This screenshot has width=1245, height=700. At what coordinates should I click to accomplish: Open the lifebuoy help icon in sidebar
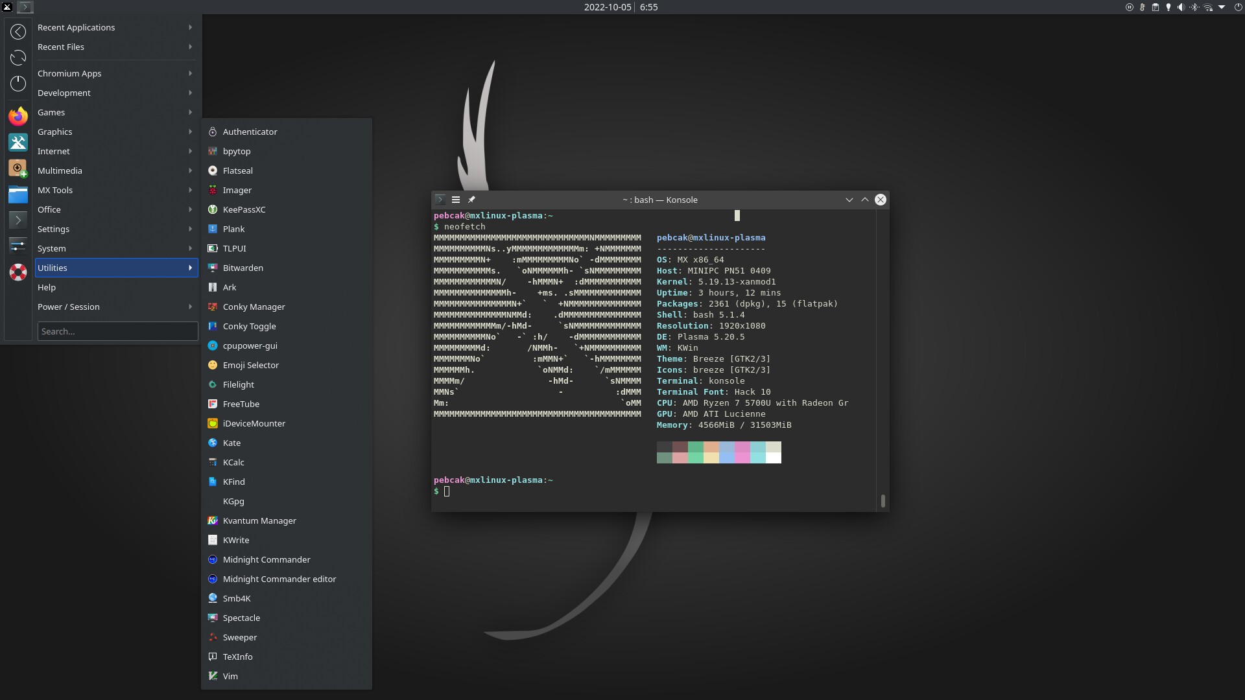[x=18, y=272]
